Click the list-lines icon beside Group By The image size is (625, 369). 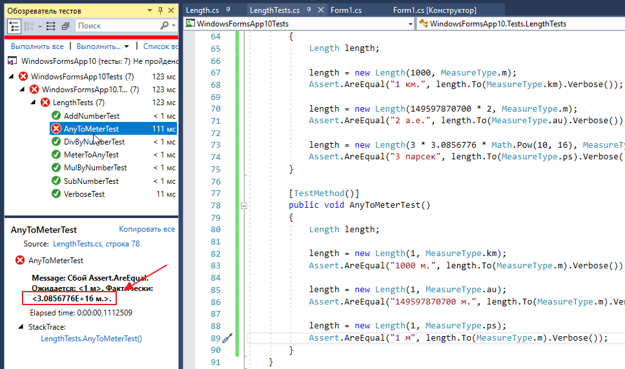51,26
